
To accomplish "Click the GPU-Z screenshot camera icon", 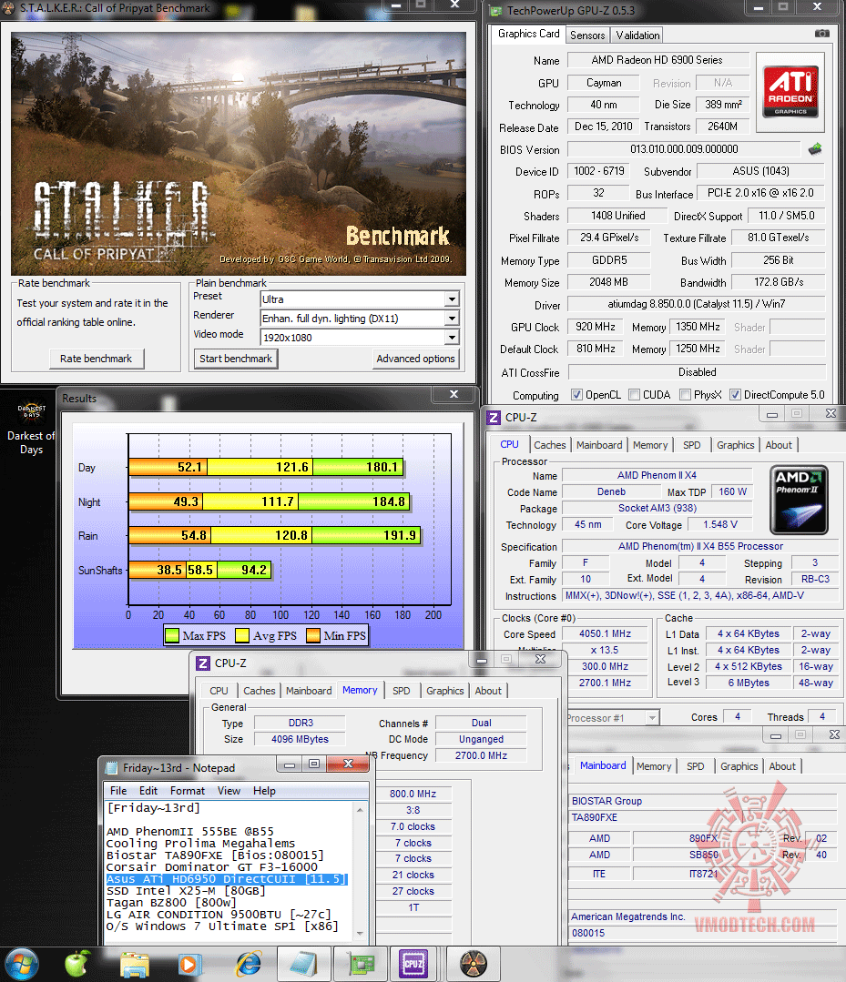I will click(x=822, y=33).
